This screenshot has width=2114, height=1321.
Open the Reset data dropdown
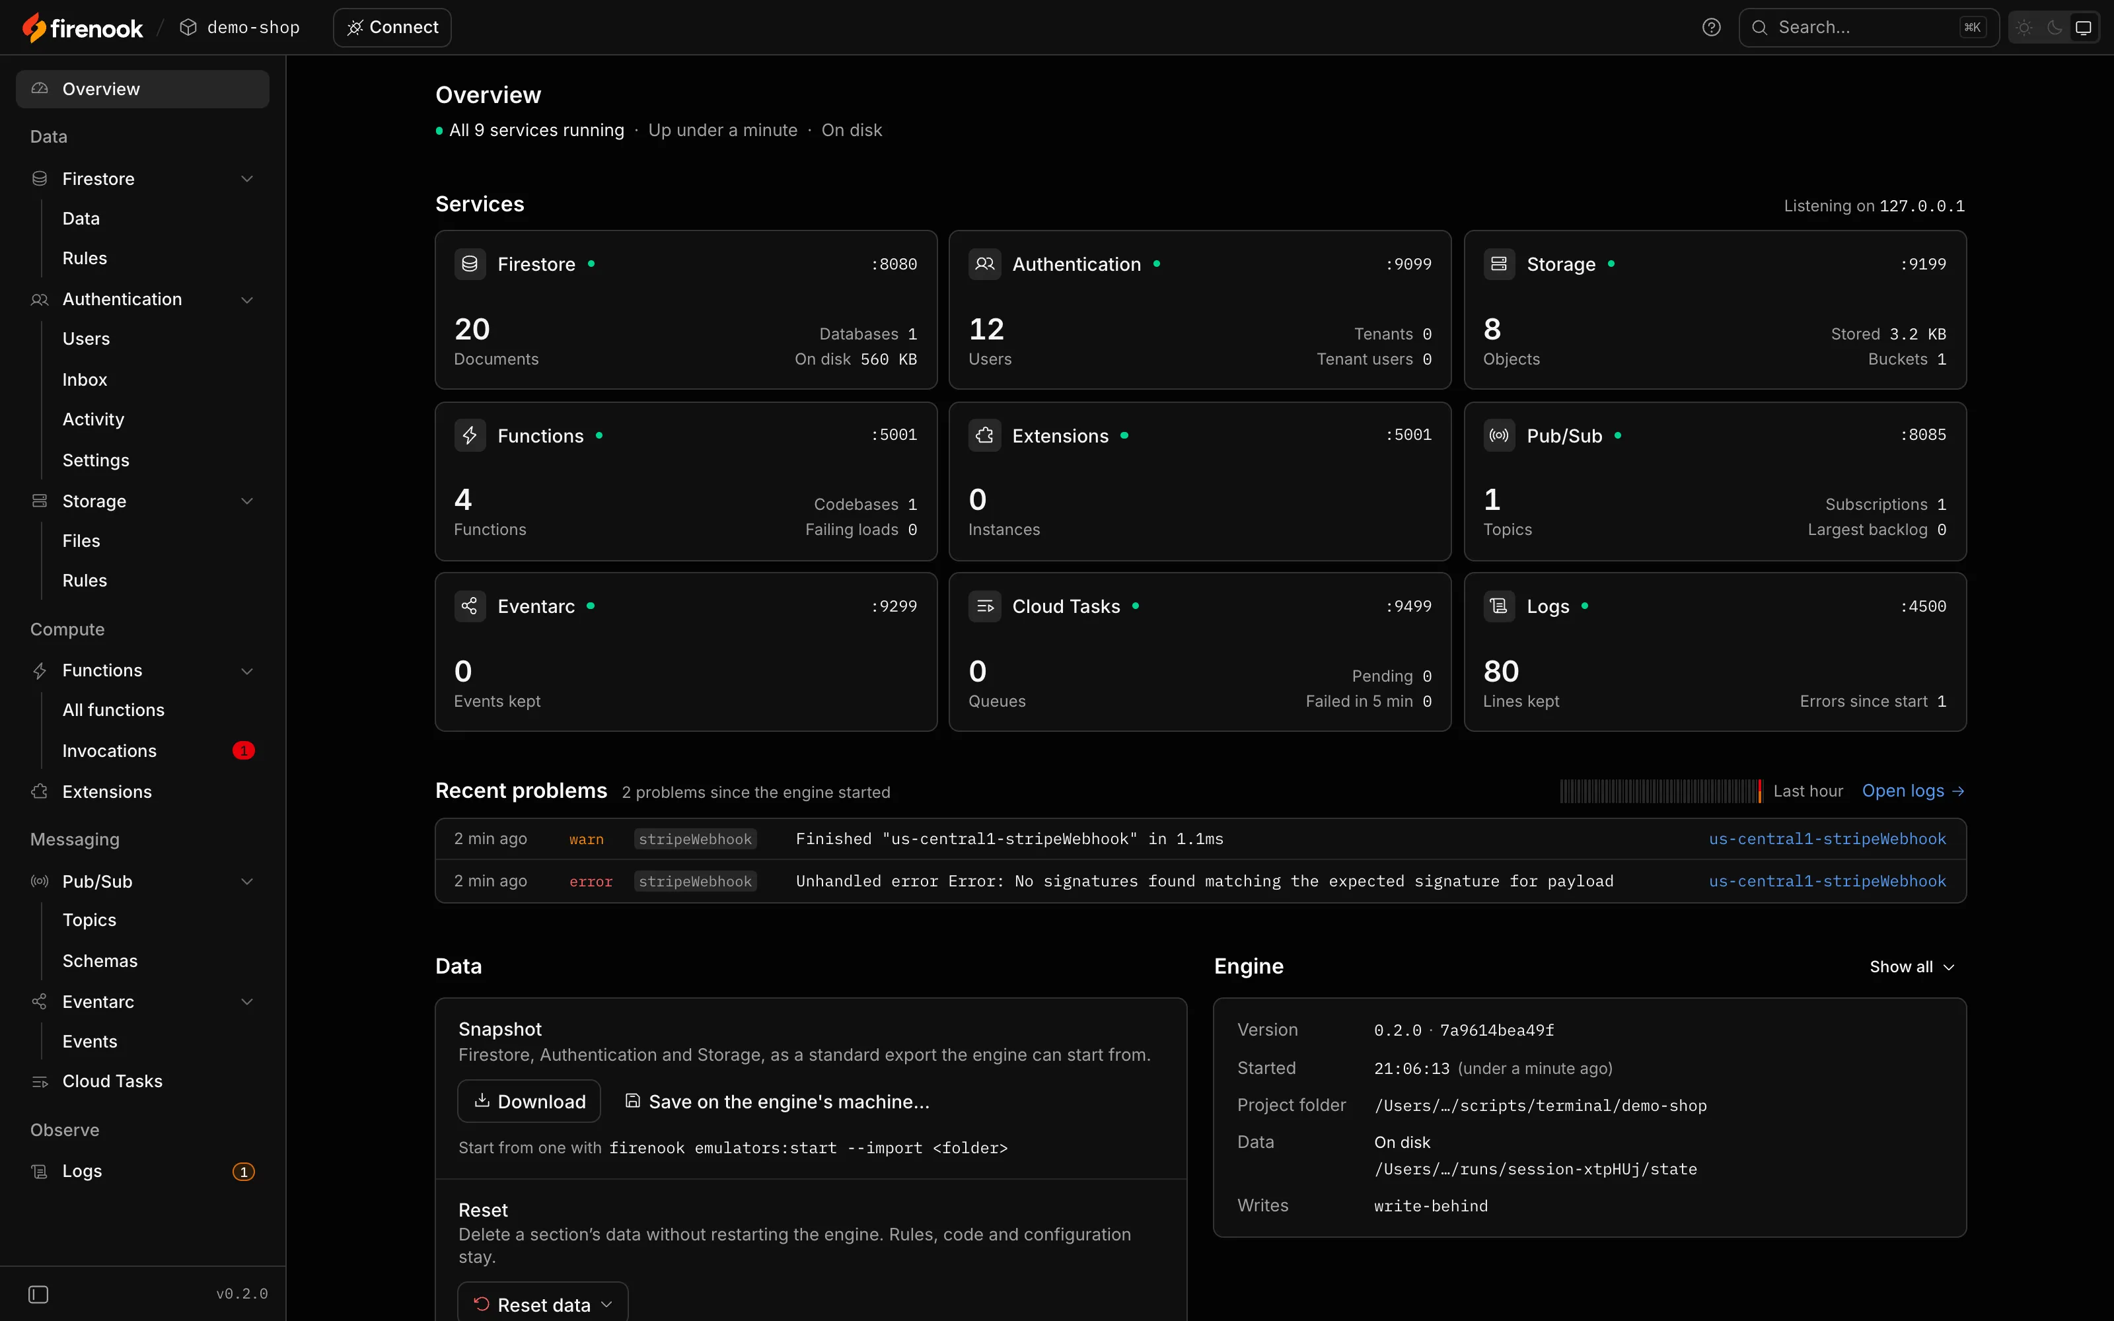point(542,1304)
